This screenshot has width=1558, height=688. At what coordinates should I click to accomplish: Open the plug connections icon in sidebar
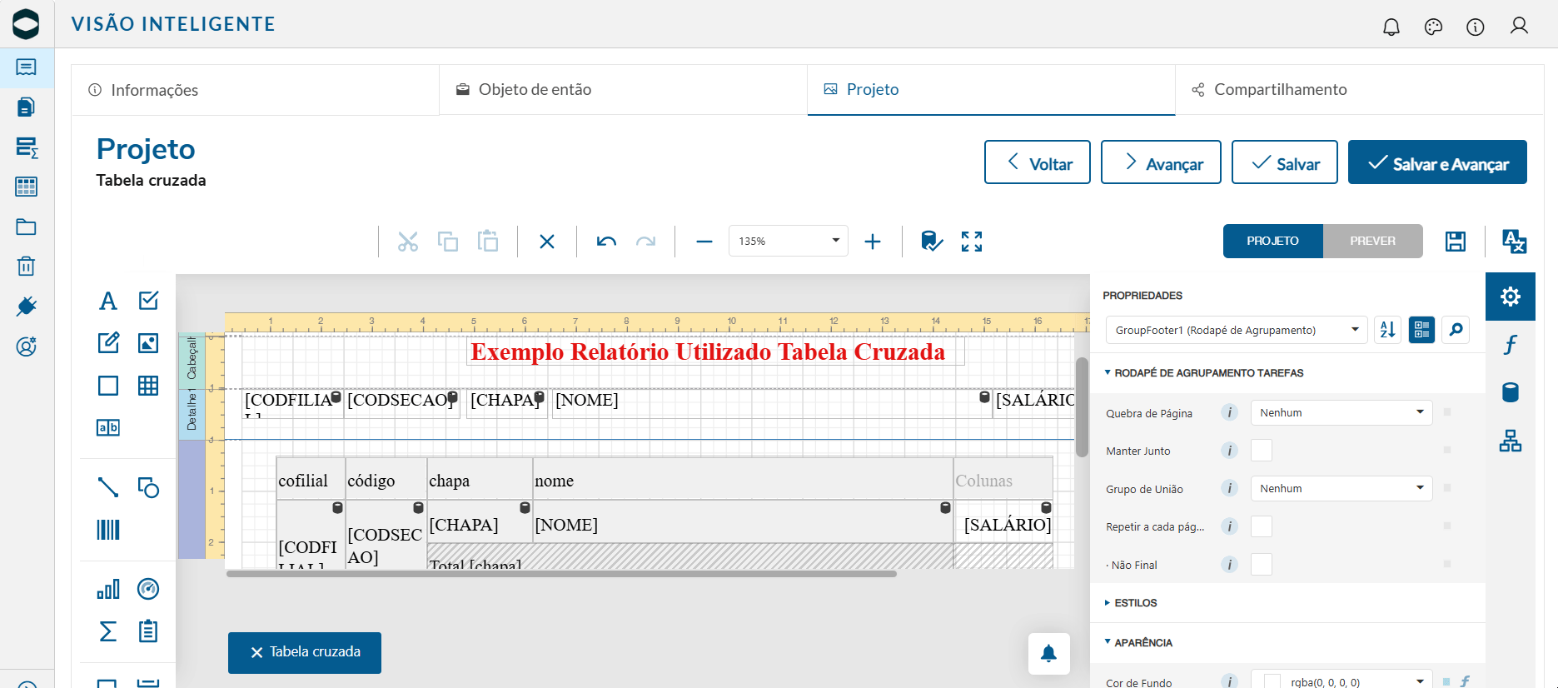[27, 307]
